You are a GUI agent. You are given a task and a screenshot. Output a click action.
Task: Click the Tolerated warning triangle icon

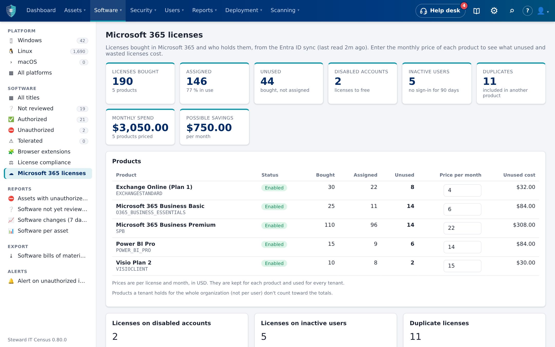click(11, 141)
